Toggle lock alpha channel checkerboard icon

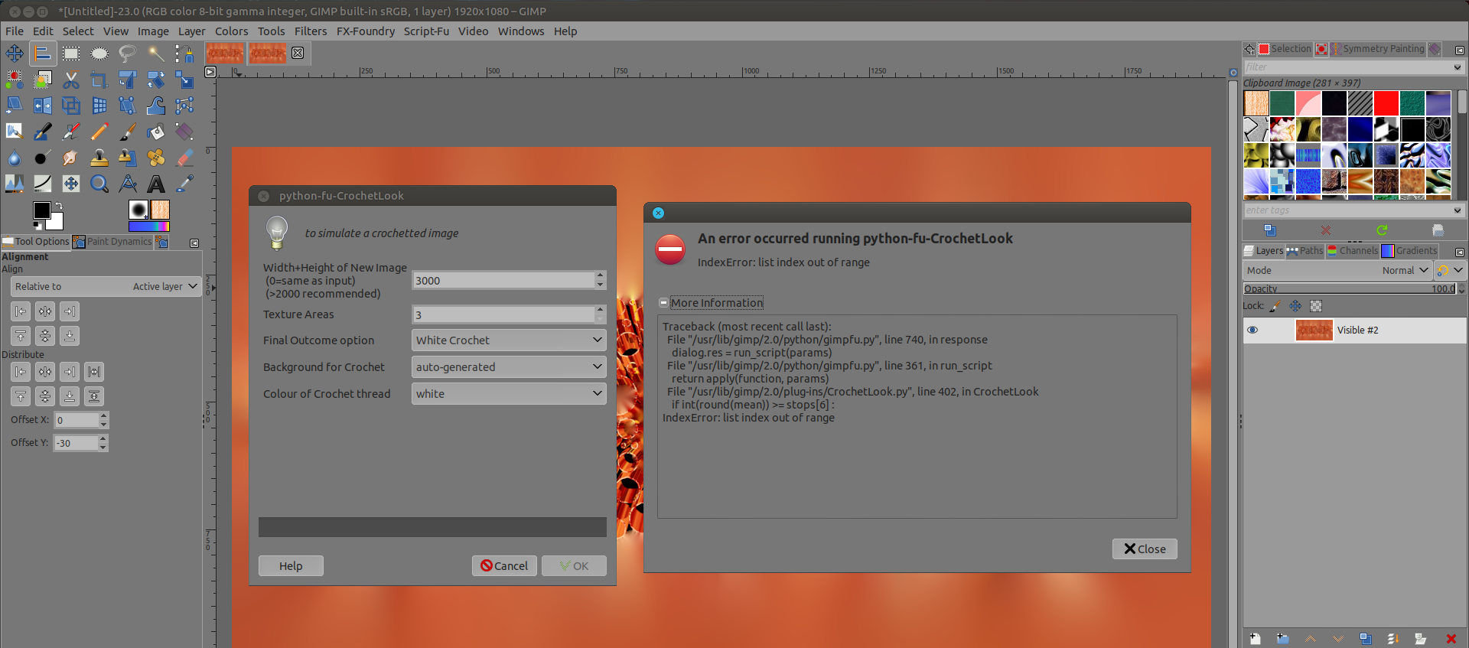1316,306
